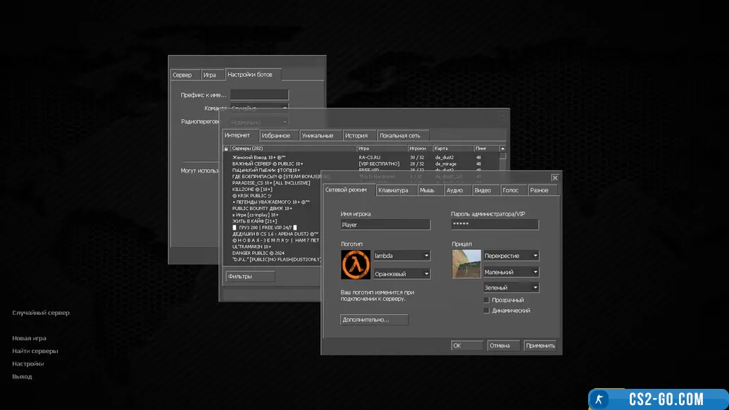729x410 pixels.
Task: Toggle the Динамический crosshair checkbox
Action: 486,310
